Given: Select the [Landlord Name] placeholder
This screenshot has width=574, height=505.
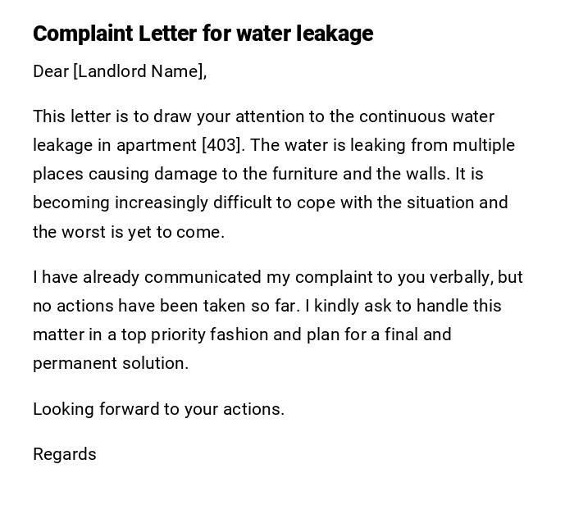Looking at the screenshot, I should tap(139, 71).
